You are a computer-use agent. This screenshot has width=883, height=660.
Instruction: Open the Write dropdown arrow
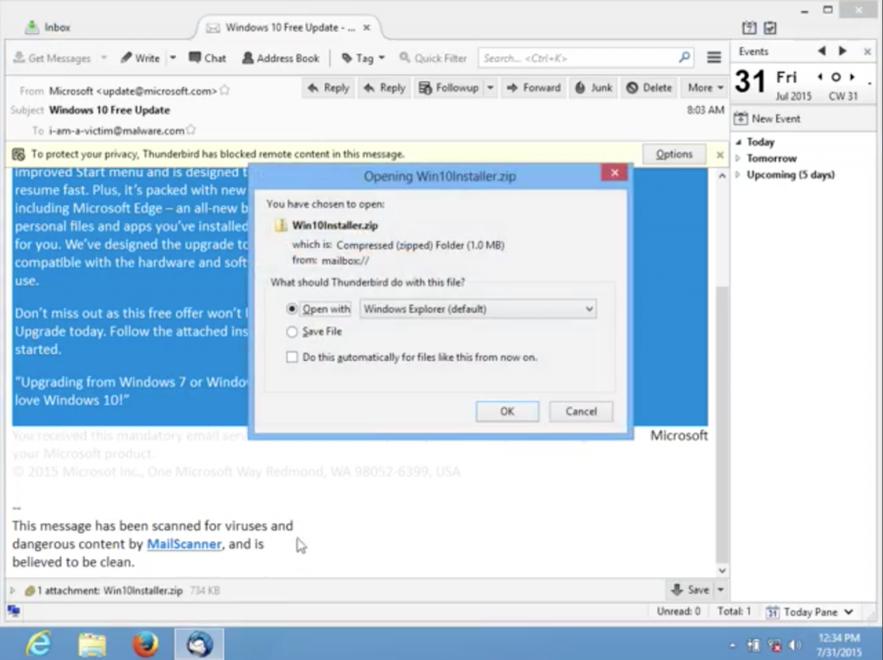[x=172, y=58]
